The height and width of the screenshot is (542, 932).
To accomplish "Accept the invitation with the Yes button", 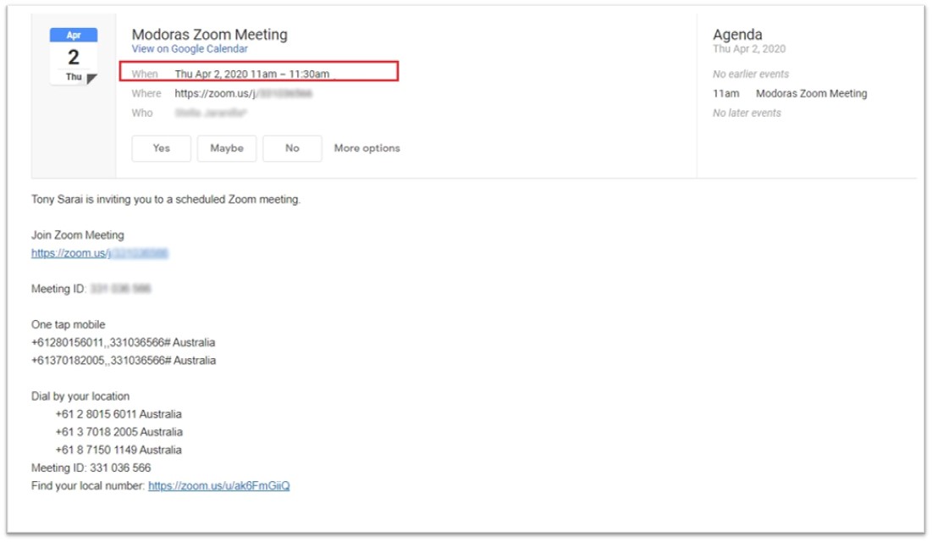I will tap(161, 148).
